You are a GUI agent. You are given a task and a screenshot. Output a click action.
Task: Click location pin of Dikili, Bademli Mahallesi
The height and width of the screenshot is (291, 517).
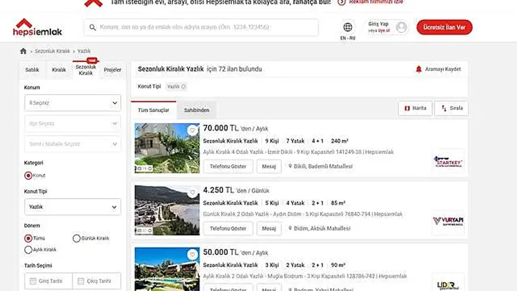(290, 166)
